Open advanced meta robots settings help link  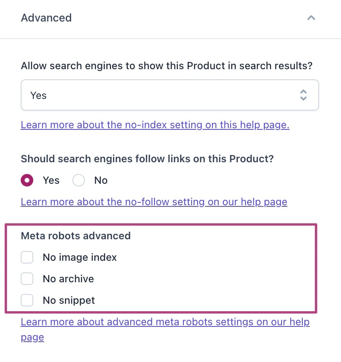pyautogui.click(x=165, y=322)
